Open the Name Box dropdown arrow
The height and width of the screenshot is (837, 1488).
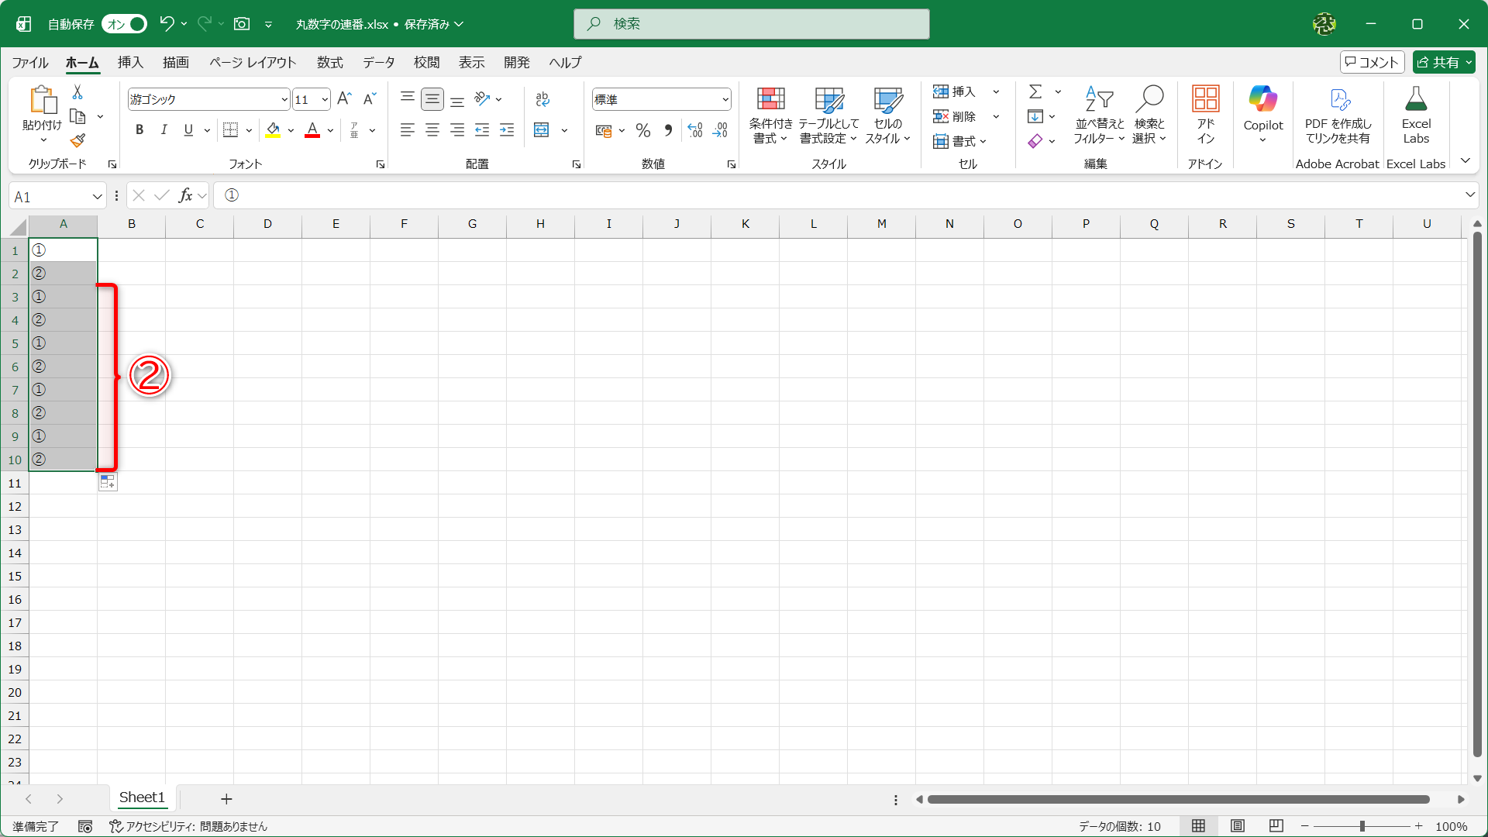tap(97, 197)
